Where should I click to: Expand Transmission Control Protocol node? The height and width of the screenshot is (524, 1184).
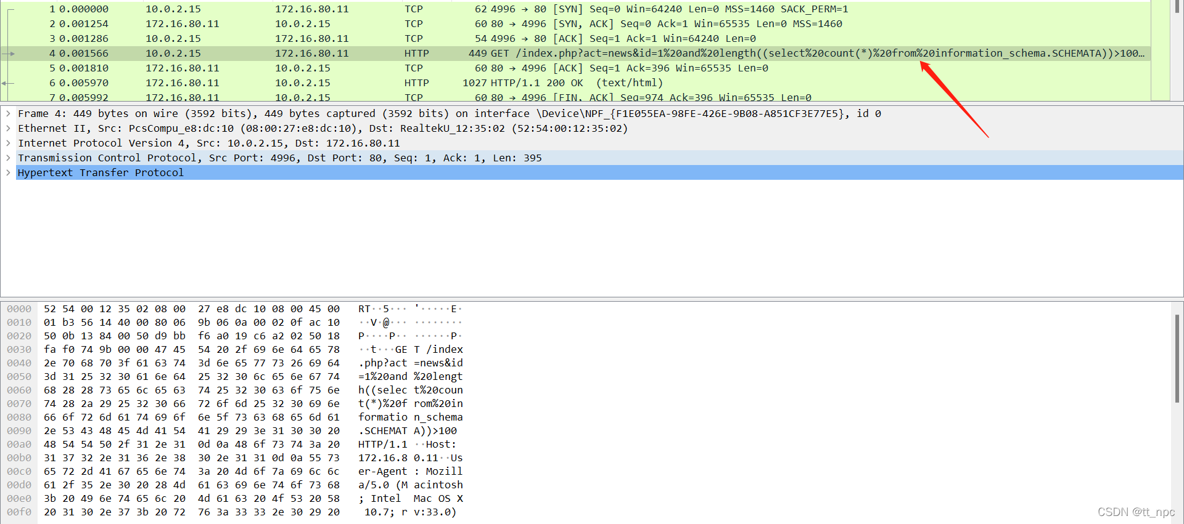8,158
